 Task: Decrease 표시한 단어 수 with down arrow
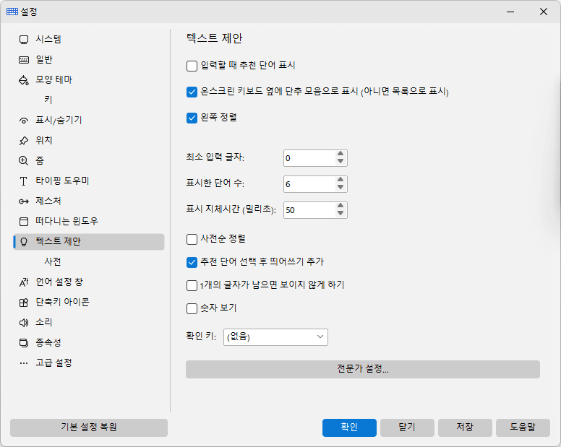[x=341, y=188]
